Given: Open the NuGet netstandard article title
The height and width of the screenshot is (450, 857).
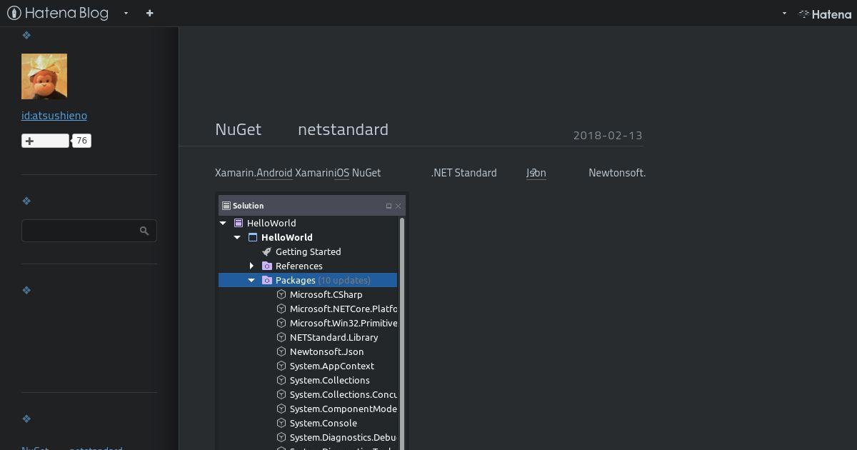Looking at the screenshot, I should pyautogui.click(x=301, y=129).
